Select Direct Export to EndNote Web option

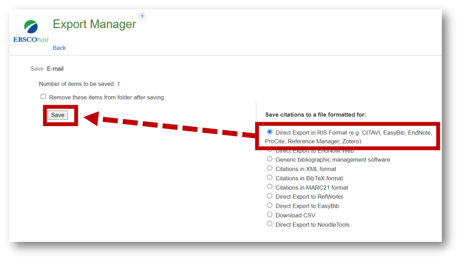point(270,151)
